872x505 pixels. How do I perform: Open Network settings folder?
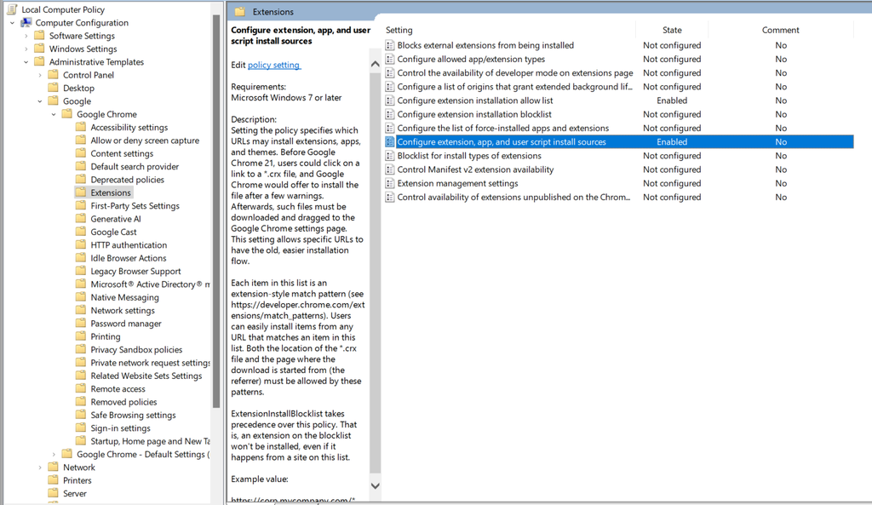[x=123, y=310]
